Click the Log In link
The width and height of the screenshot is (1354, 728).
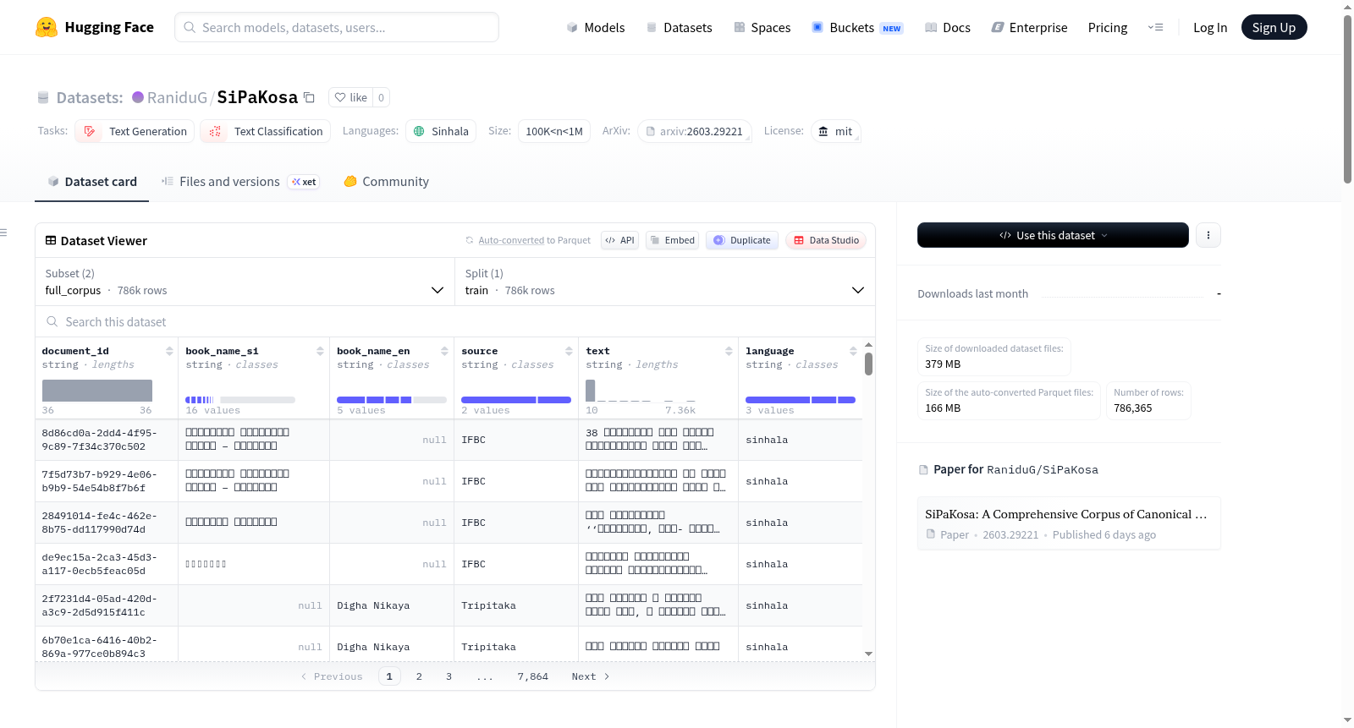pyautogui.click(x=1210, y=27)
